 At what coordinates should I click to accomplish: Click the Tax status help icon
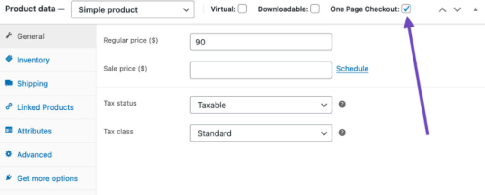(342, 104)
